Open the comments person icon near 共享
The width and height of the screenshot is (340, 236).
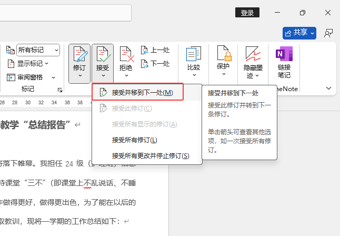[x=328, y=33]
